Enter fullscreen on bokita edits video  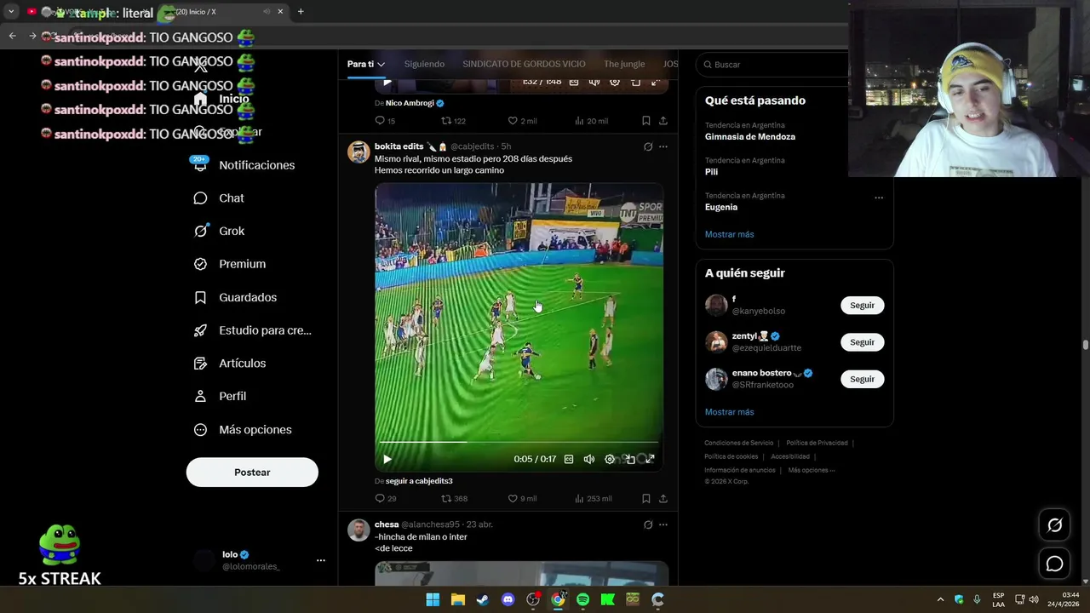[650, 459]
